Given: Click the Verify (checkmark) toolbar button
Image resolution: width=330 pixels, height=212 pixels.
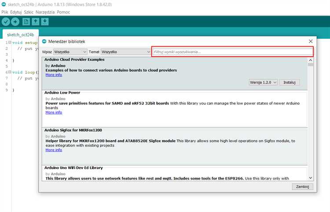Looking at the screenshot, I should pos(6,22).
